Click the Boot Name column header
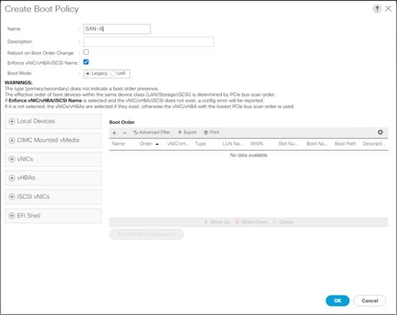The height and width of the screenshot is (315, 397). click(x=317, y=144)
